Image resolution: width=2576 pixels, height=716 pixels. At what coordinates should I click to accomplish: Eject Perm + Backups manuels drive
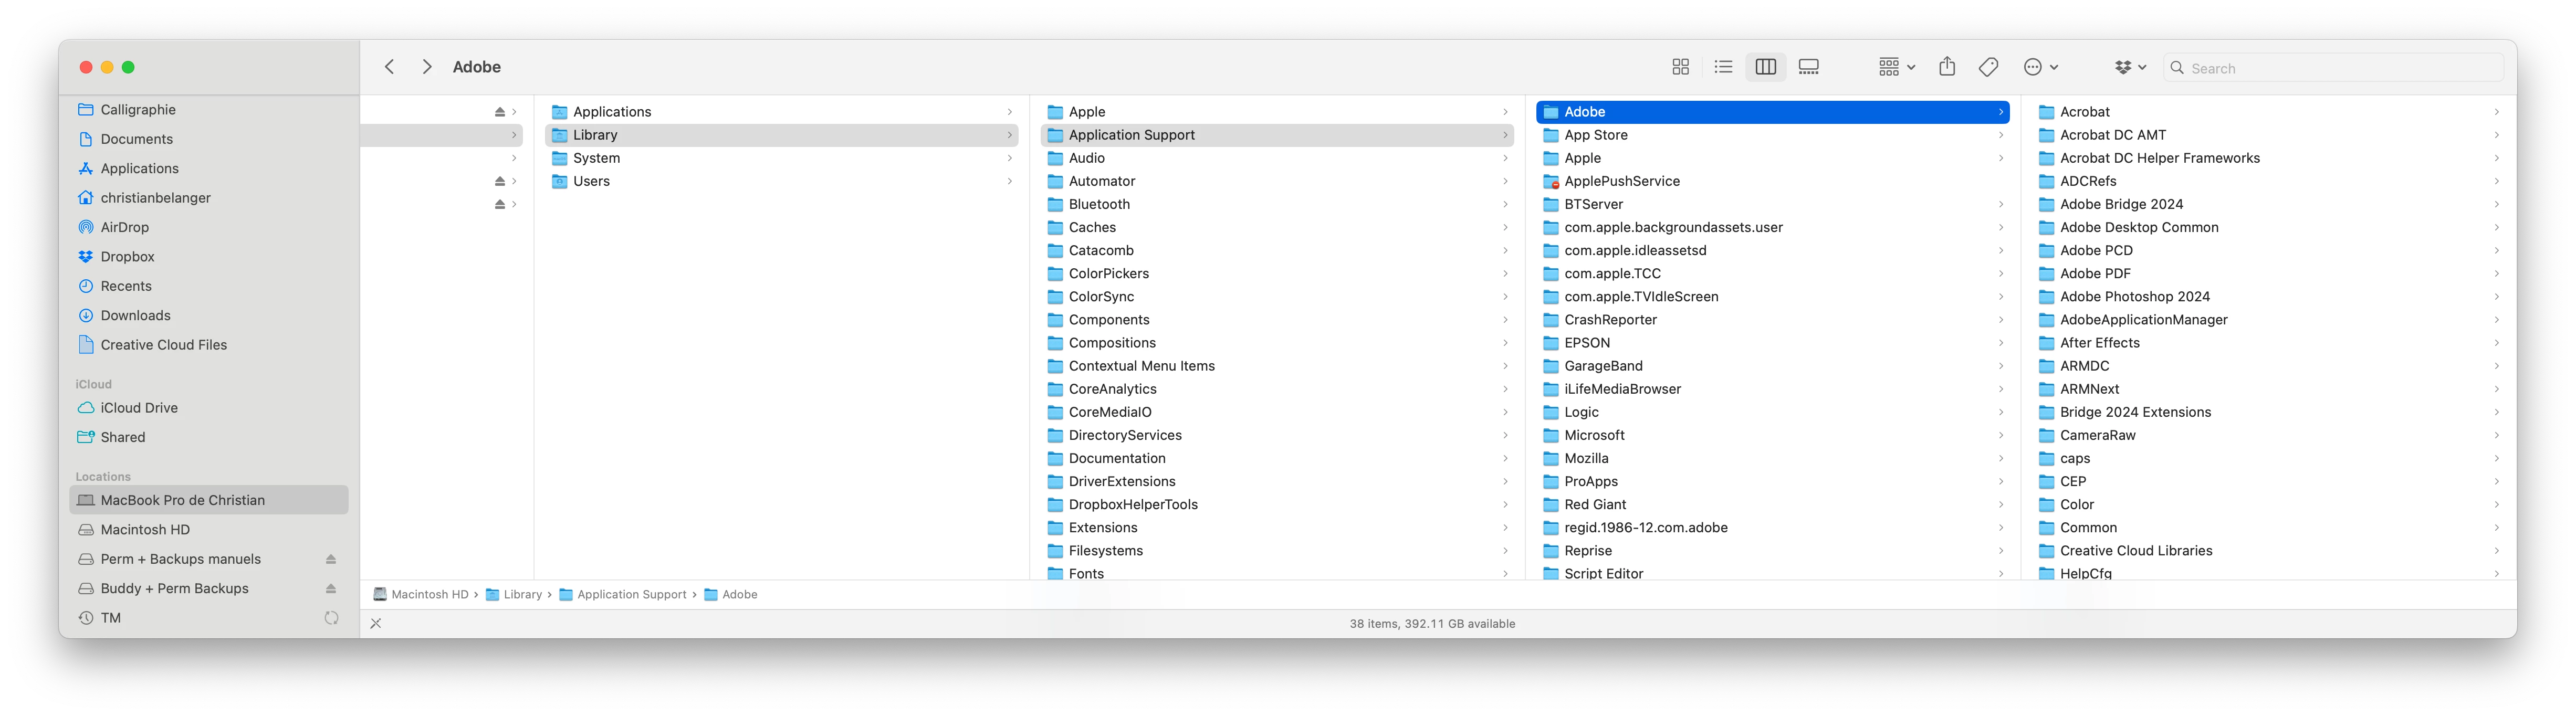pos(331,559)
